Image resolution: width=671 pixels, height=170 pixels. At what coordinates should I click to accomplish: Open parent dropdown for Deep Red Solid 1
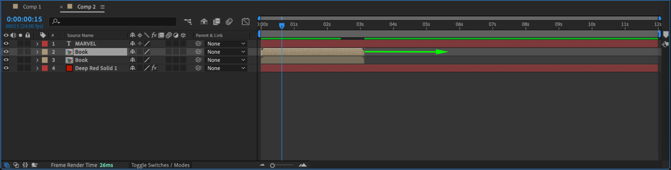coord(226,68)
